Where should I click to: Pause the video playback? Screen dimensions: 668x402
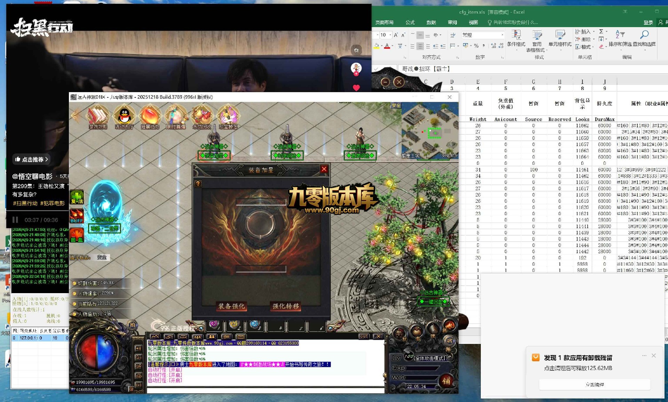pos(15,220)
